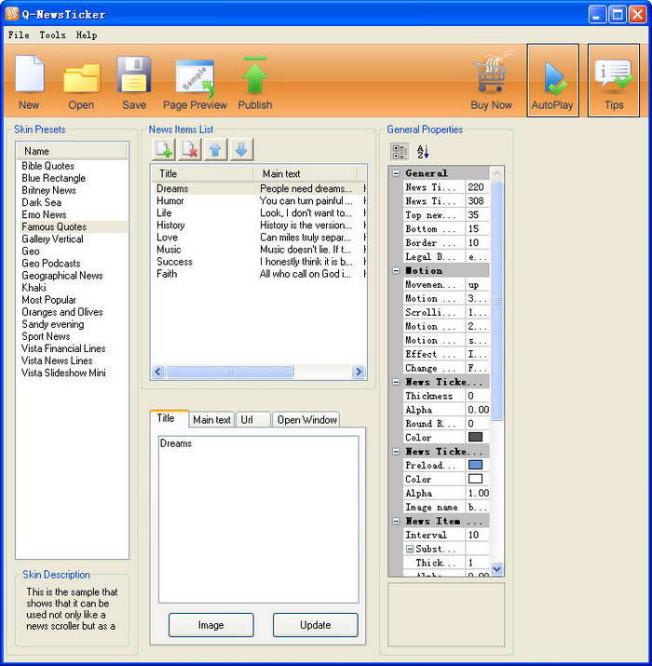Viewport: 652px width, 666px height.
Task: Pick the white Color swatch
Action: (475, 479)
